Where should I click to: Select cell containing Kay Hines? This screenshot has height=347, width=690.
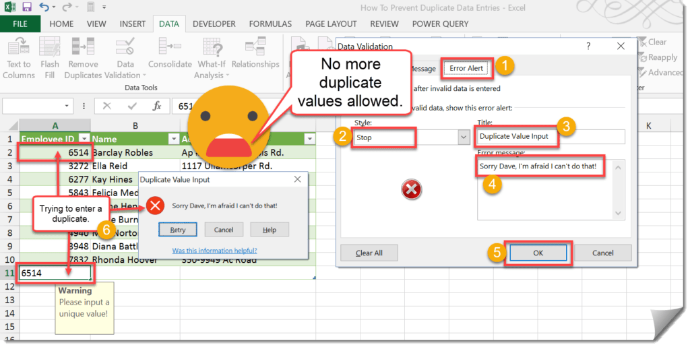[115, 179]
